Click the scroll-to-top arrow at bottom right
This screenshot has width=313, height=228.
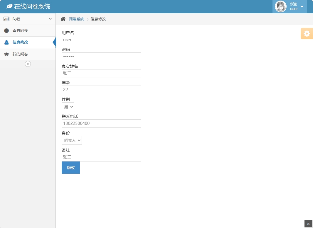point(308,224)
